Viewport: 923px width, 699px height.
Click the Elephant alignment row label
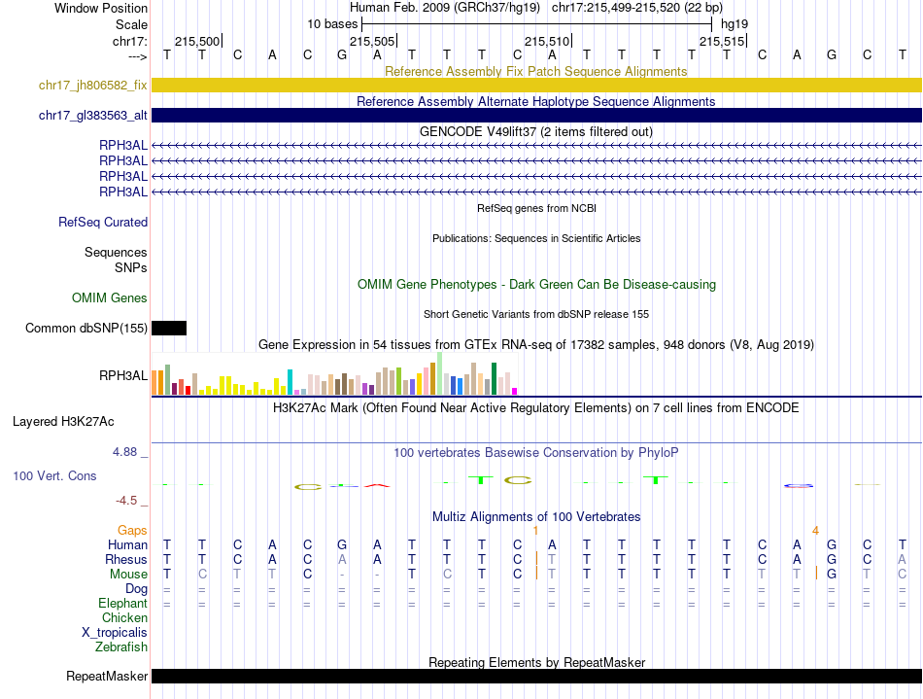point(122,604)
